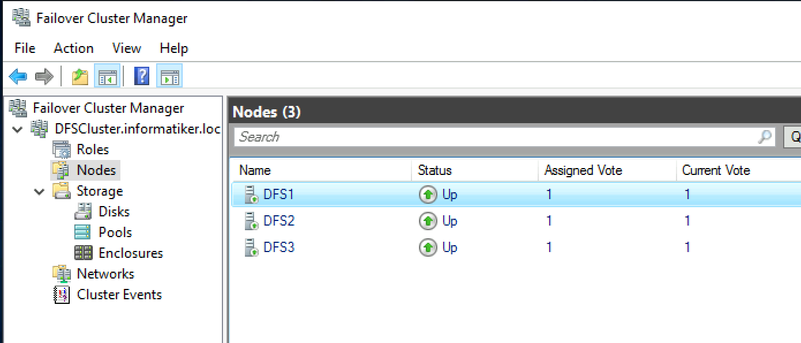Click the Forward arrow toolbar icon
This screenshot has width=801, height=343.
tap(44, 76)
